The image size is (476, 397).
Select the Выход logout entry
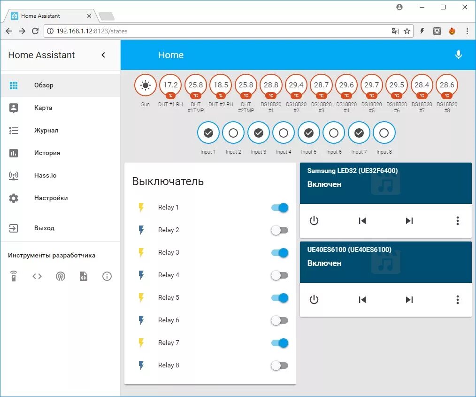click(x=61, y=228)
